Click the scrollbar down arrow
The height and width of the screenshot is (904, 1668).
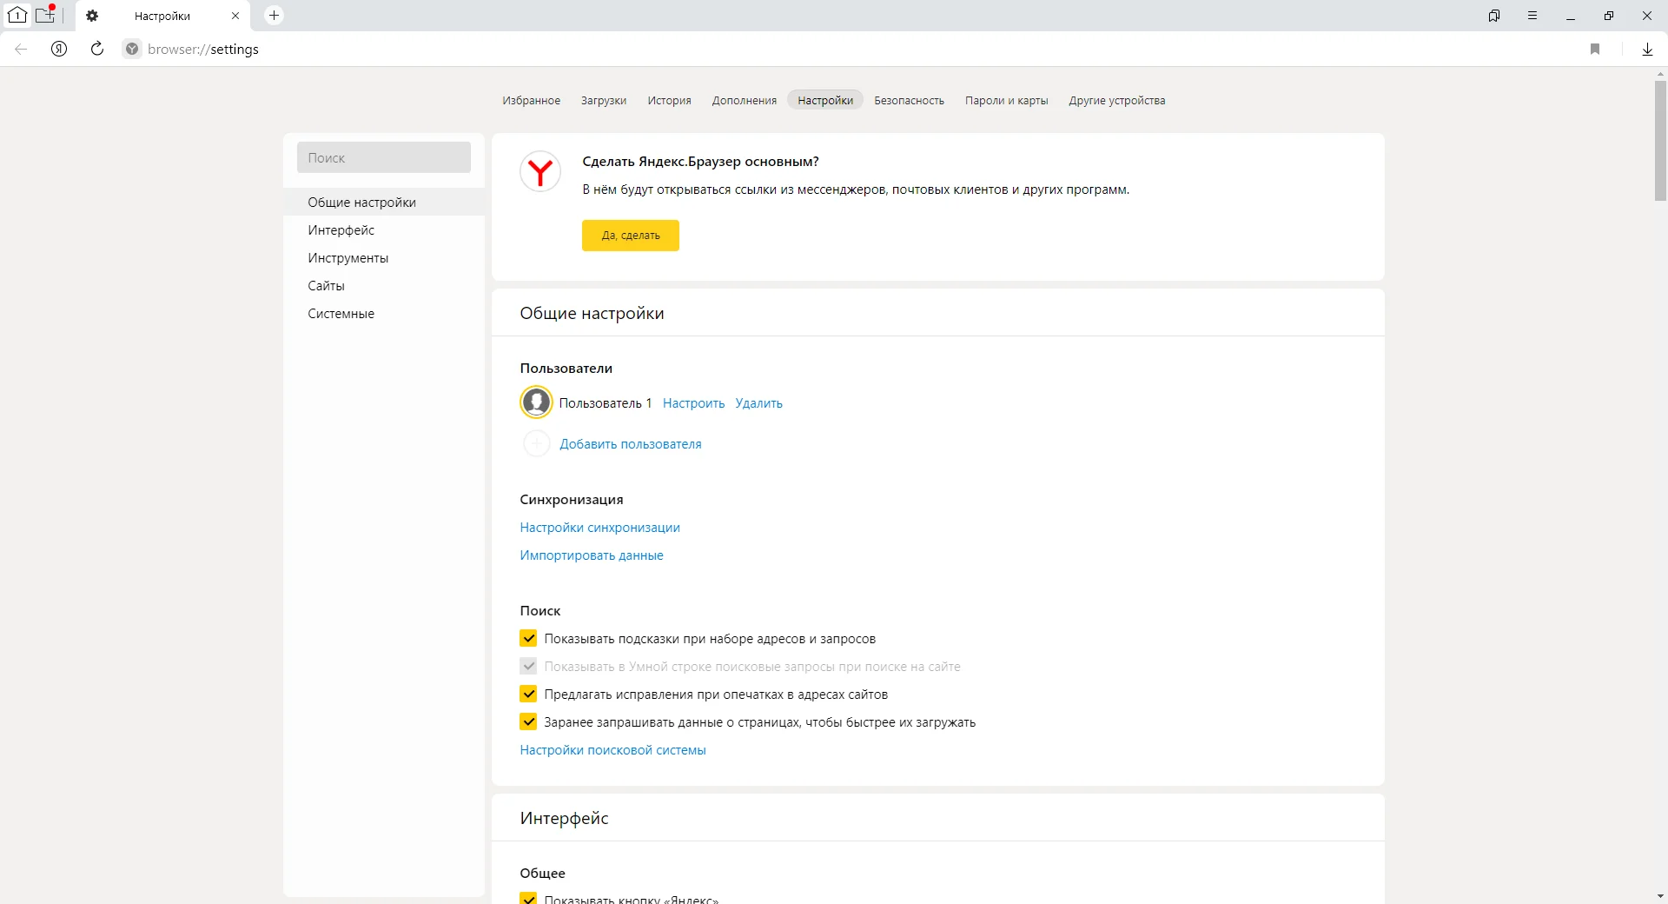coord(1660,896)
